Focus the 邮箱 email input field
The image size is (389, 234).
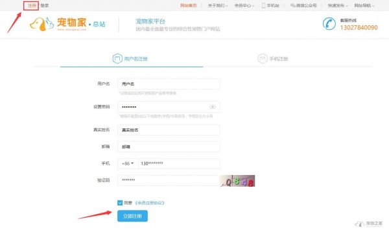click(x=169, y=147)
